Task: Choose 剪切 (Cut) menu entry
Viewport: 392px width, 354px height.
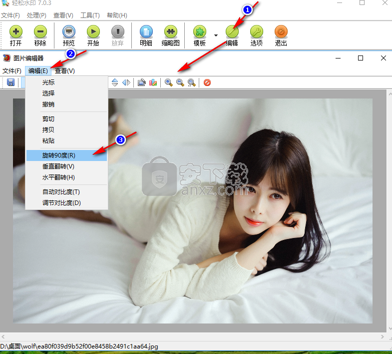Action: [67, 119]
